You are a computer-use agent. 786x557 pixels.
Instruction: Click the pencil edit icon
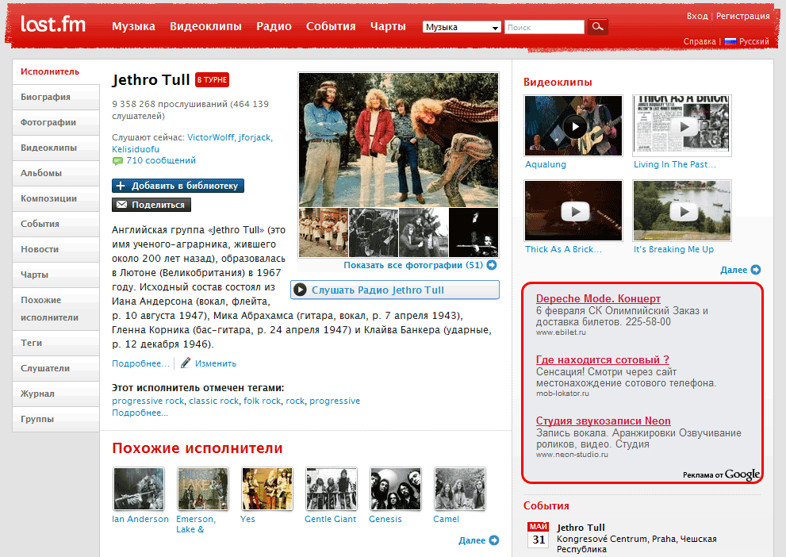(x=186, y=363)
